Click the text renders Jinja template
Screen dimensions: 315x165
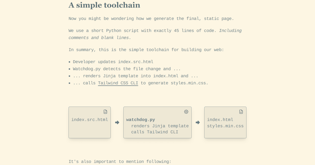[x=160, y=126]
